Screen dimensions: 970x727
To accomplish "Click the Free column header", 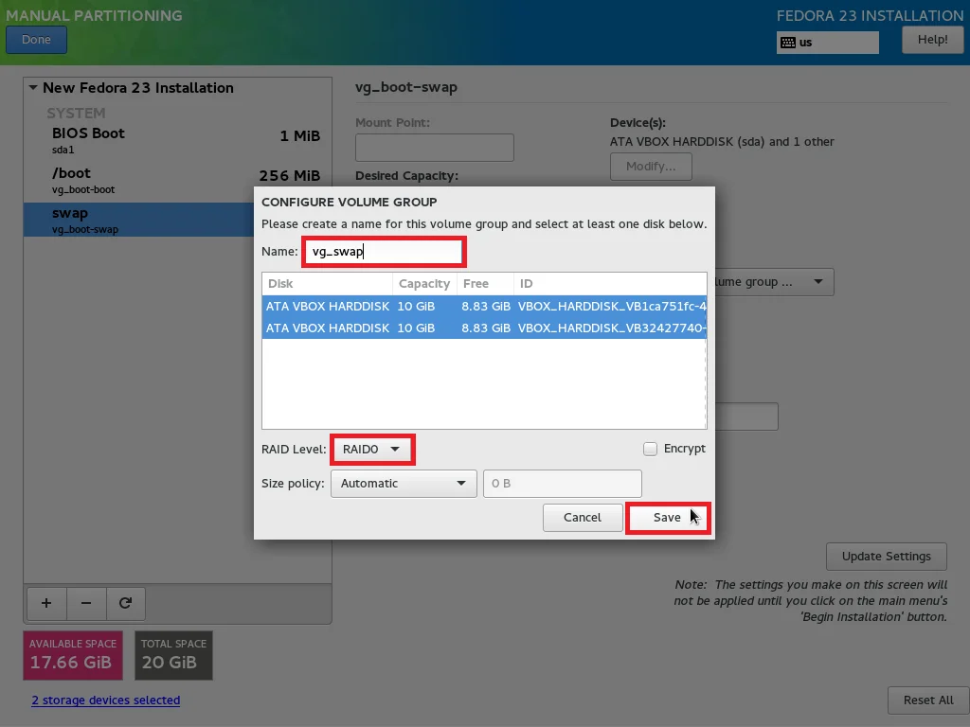I will point(485,284).
